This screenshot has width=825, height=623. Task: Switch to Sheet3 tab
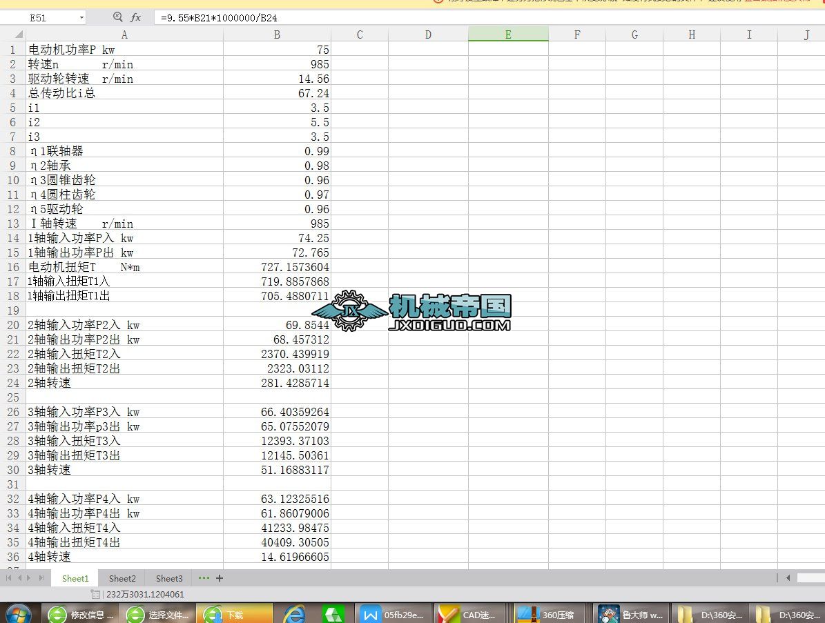click(x=169, y=578)
